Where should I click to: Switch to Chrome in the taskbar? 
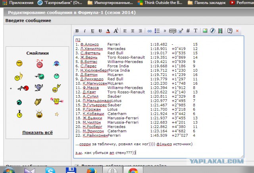[x=133, y=170]
